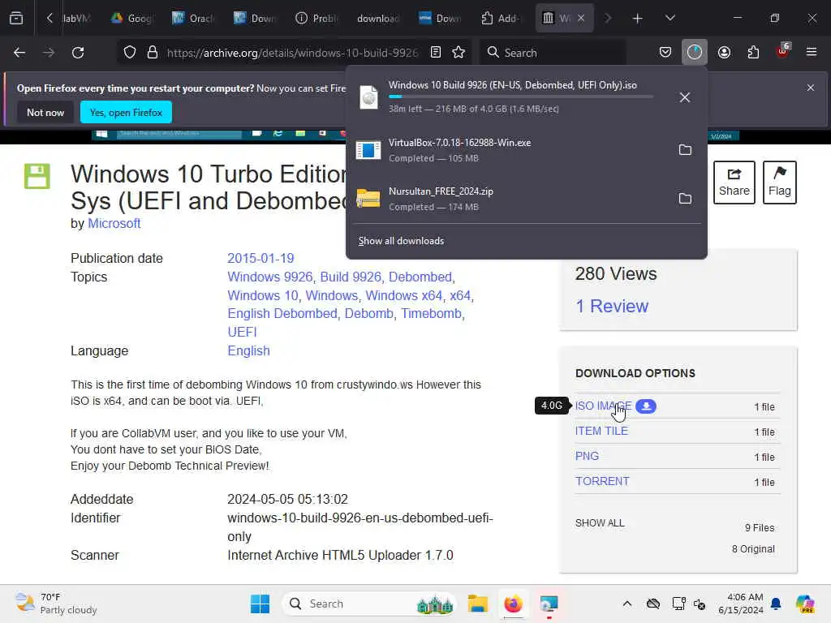The height and width of the screenshot is (623, 831).
Task: Focus the browser Search field
Action: point(553,53)
